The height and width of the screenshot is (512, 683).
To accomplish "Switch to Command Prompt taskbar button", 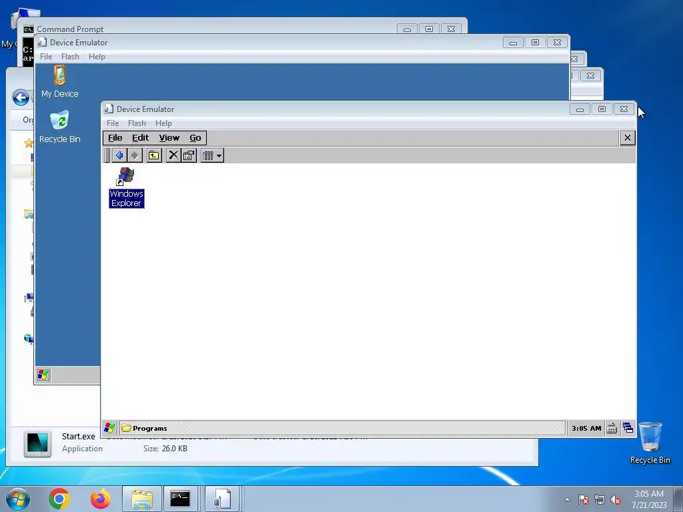I will [x=180, y=499].
